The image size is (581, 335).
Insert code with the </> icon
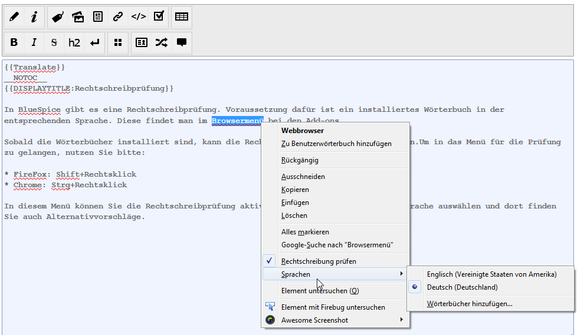pyautogui.click(x=138, y=17)
